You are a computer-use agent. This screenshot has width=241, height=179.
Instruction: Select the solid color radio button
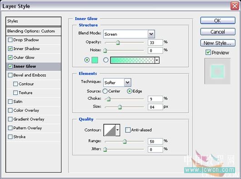[x=87, y=60]
